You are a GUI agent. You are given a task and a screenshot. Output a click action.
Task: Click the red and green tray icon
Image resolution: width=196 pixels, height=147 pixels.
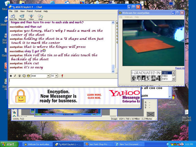point(175,145)
